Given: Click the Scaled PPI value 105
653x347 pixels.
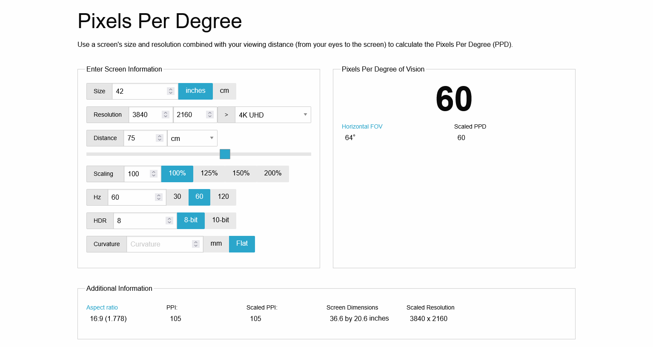Looking at the screenshot, I should (x=255, y=318).
